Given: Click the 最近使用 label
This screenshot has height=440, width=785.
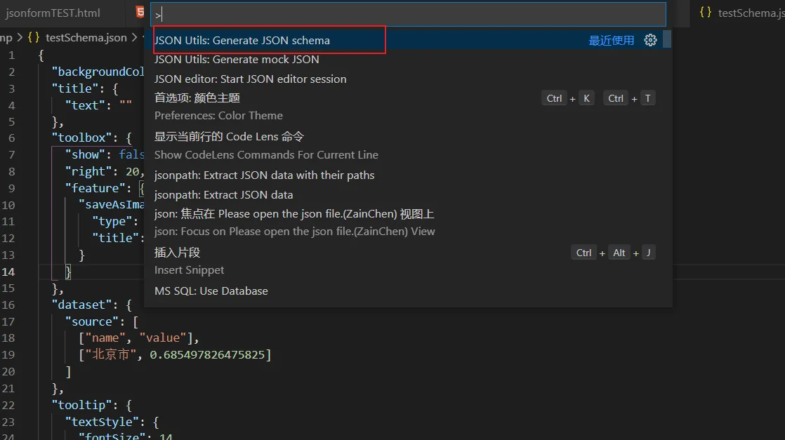Looking at the screenshot, I should point(612,41).
